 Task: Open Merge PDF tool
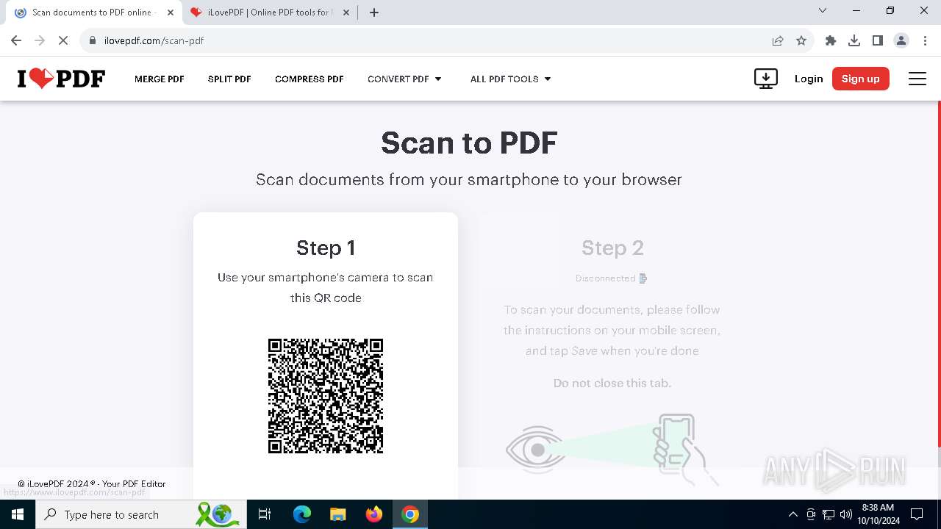tap(160, 79)
